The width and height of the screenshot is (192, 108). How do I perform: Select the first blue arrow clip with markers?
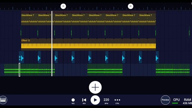pos(21,57)
